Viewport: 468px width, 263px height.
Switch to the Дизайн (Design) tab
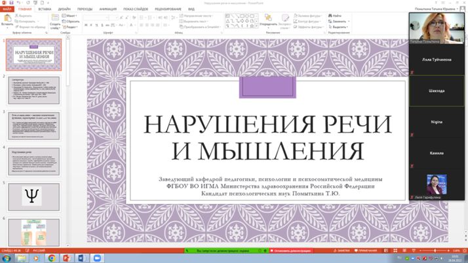64,9
